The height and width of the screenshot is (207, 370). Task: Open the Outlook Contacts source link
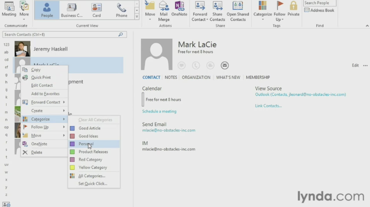point(300,95)
